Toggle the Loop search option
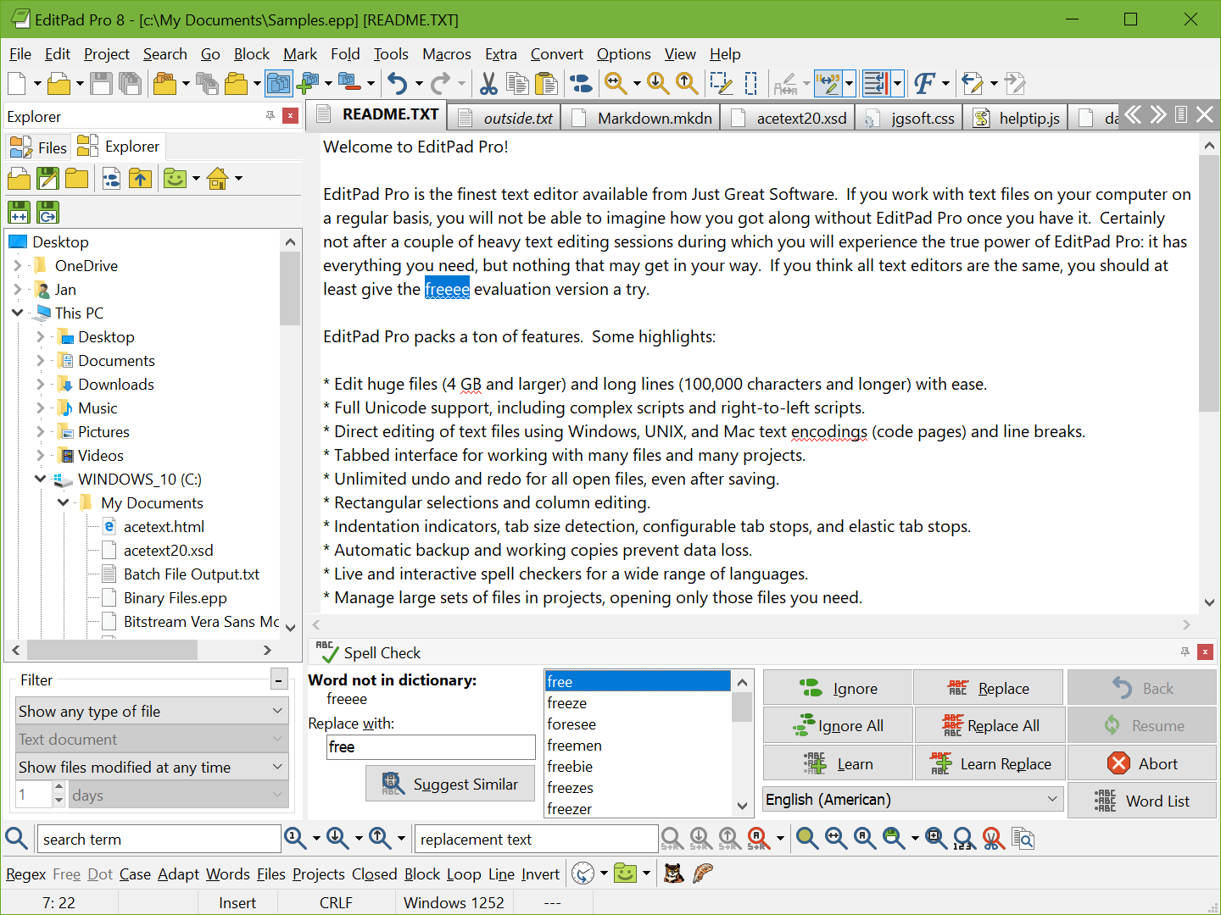 click(x=464, y=873)
